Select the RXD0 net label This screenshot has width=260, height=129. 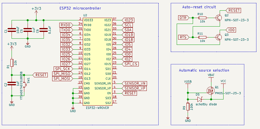pyautogui.click(x=66, y=25)
